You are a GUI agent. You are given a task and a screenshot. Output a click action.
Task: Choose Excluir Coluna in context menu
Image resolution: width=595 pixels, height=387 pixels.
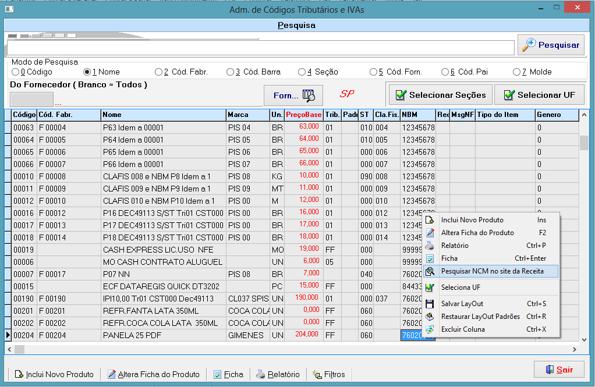463,329
